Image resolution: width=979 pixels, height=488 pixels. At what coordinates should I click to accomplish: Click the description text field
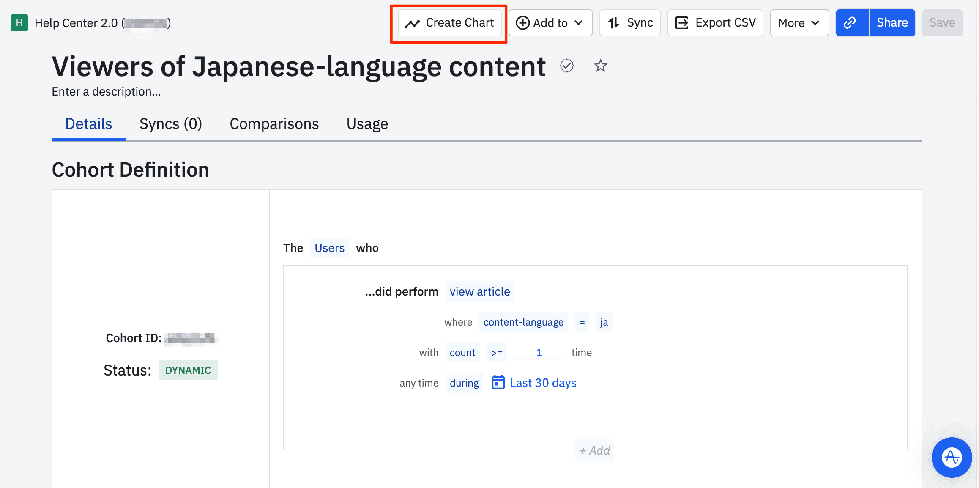(x=106, y=92)
